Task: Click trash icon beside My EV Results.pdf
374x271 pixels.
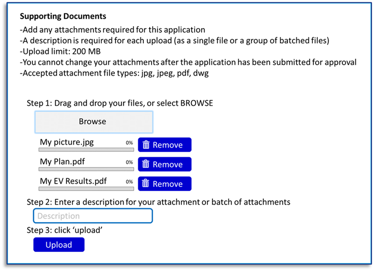Action: pyautogui.click(x=145, y=184)
